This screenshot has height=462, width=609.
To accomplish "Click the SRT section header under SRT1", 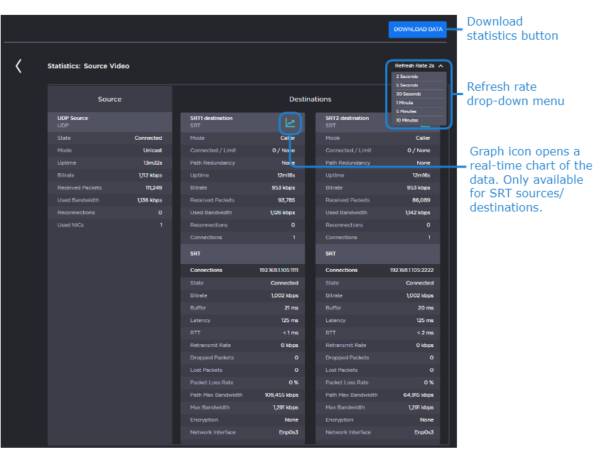I will point(195,253).
